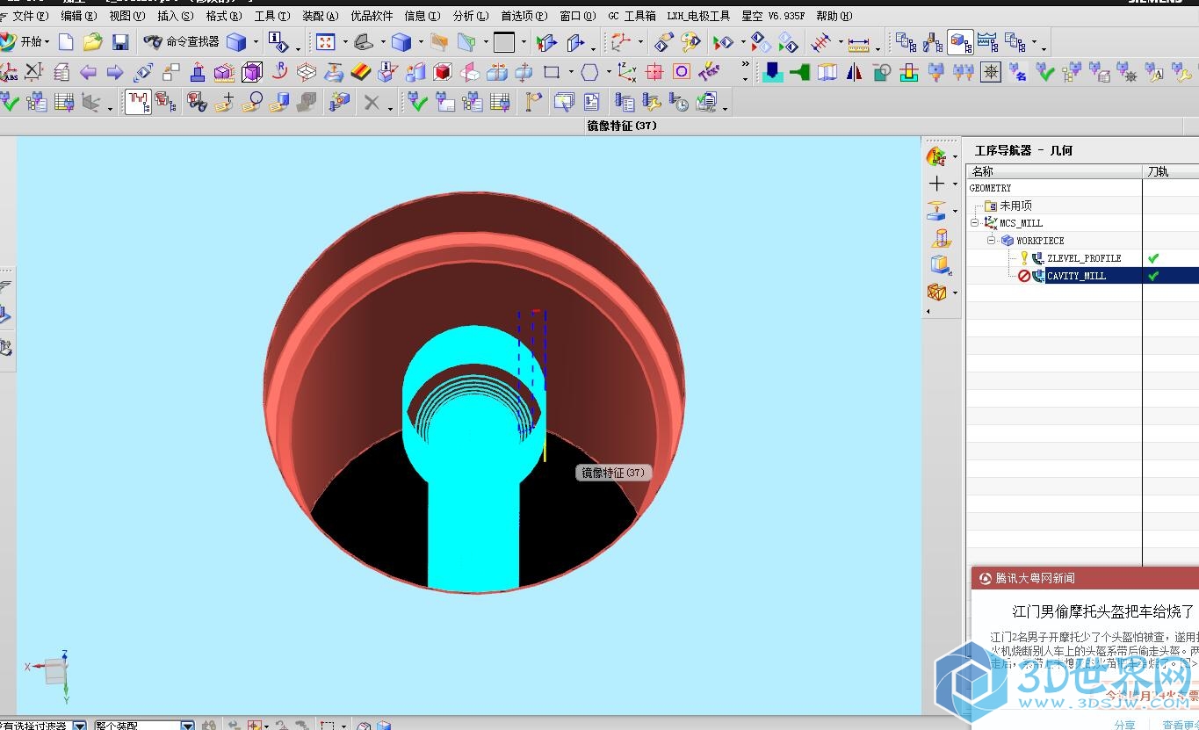Click the Text tool icon
1199x730 pixels.
pos(709,72)
